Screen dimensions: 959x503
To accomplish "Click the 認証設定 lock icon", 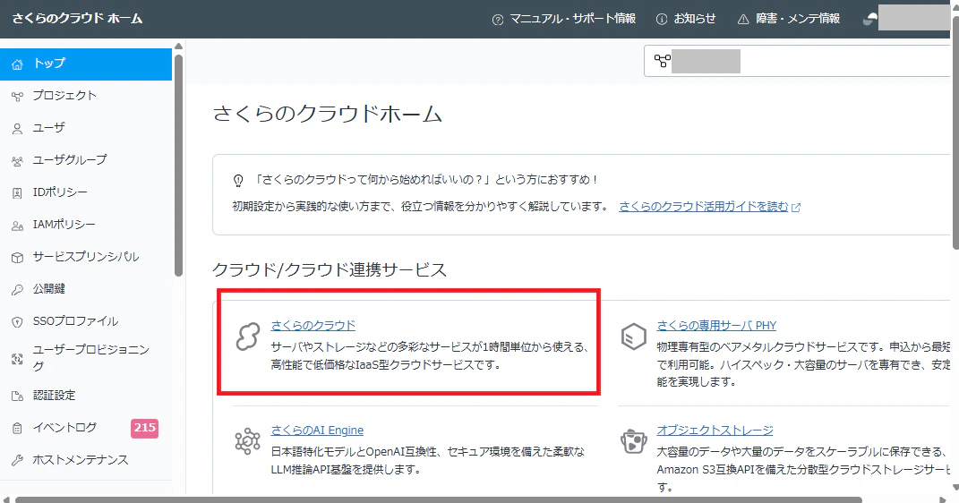I will click(17, 396).
